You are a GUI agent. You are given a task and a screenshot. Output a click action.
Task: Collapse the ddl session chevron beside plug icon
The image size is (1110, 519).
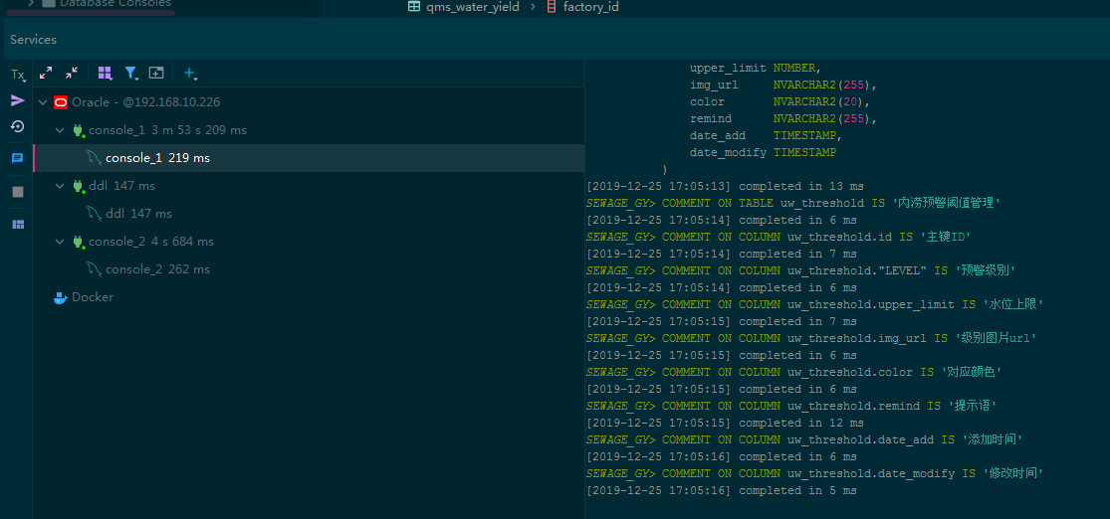click(x=60, y=186)
